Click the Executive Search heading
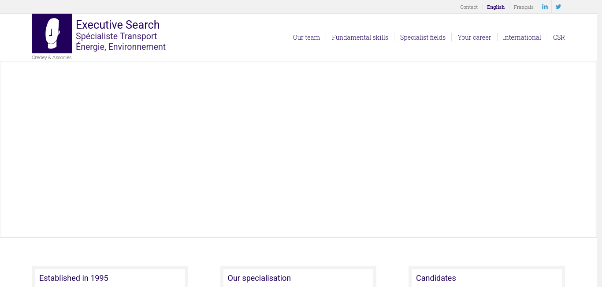This screenshot has width=602, height=287. tap(118, 25)
